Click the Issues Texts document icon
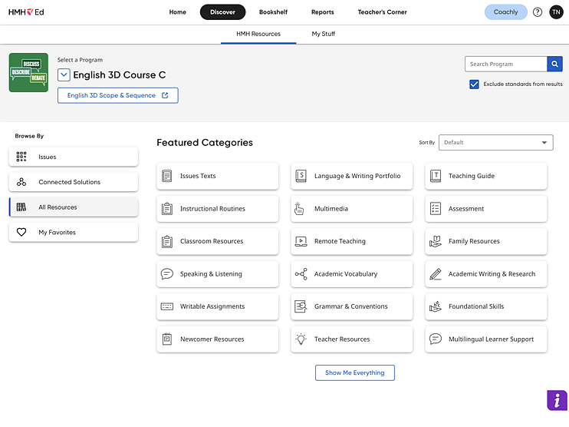The height and width of the screenshot is (427, 569). [167, 176]
